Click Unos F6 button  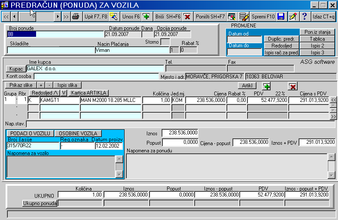(x=131, y=17)
